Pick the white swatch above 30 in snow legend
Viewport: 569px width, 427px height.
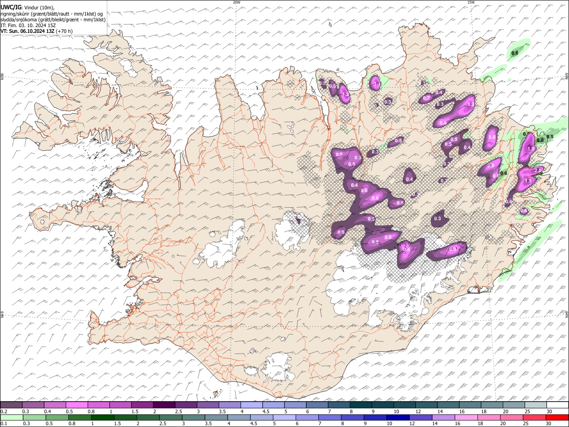tap(557, 405)
